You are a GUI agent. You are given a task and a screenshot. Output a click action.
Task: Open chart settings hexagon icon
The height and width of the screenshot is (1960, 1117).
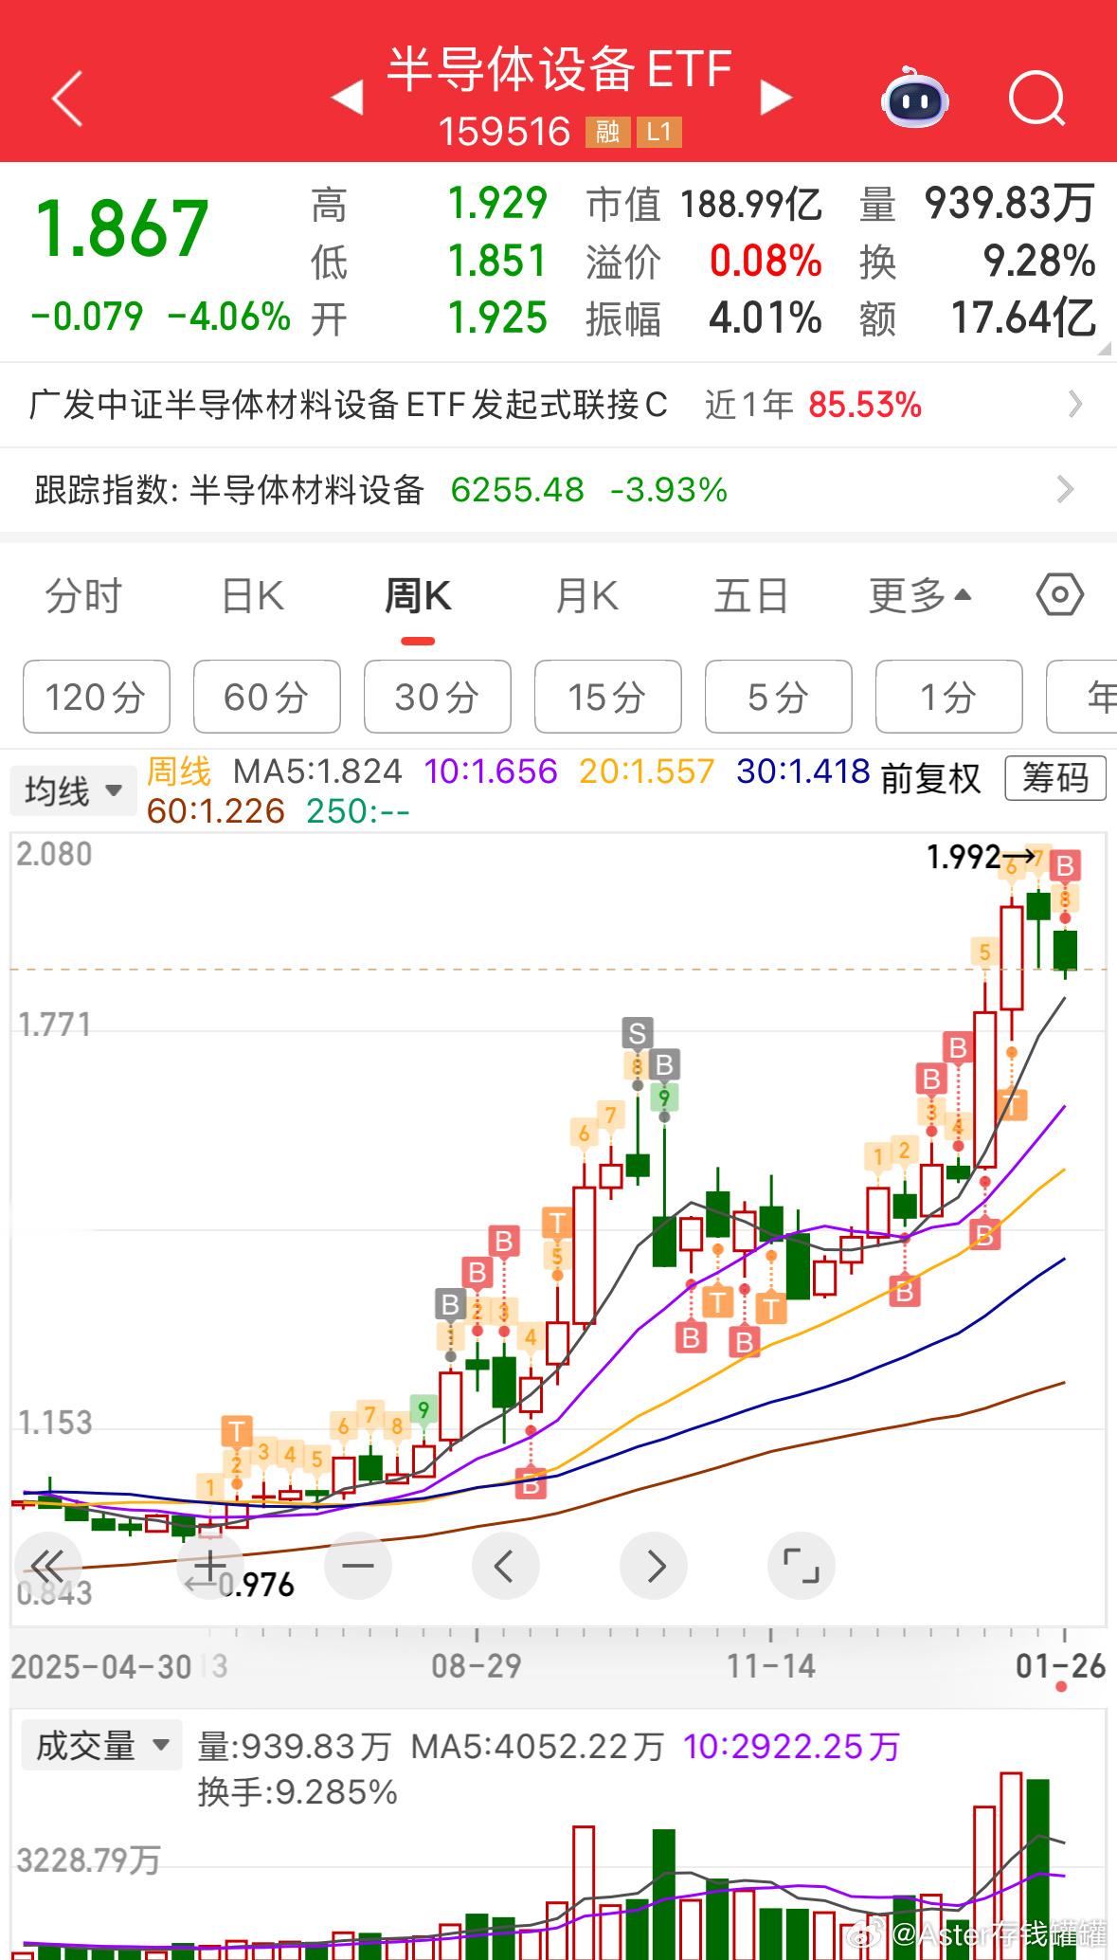point(1060,595)
